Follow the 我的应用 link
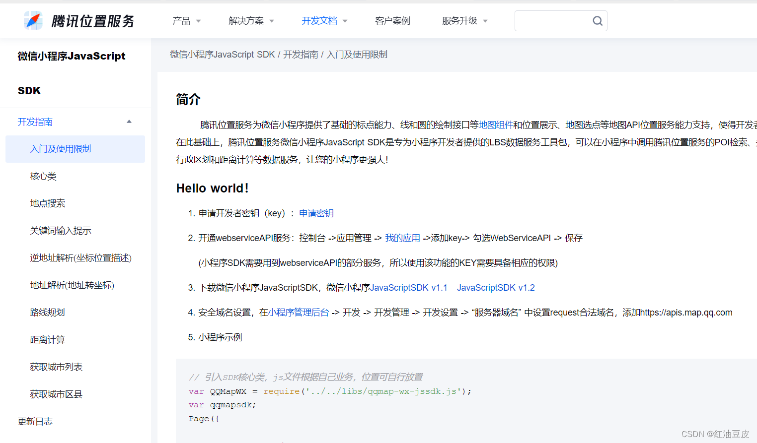 402,238
